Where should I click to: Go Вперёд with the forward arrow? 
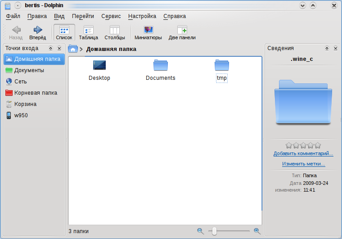point(37,32)
